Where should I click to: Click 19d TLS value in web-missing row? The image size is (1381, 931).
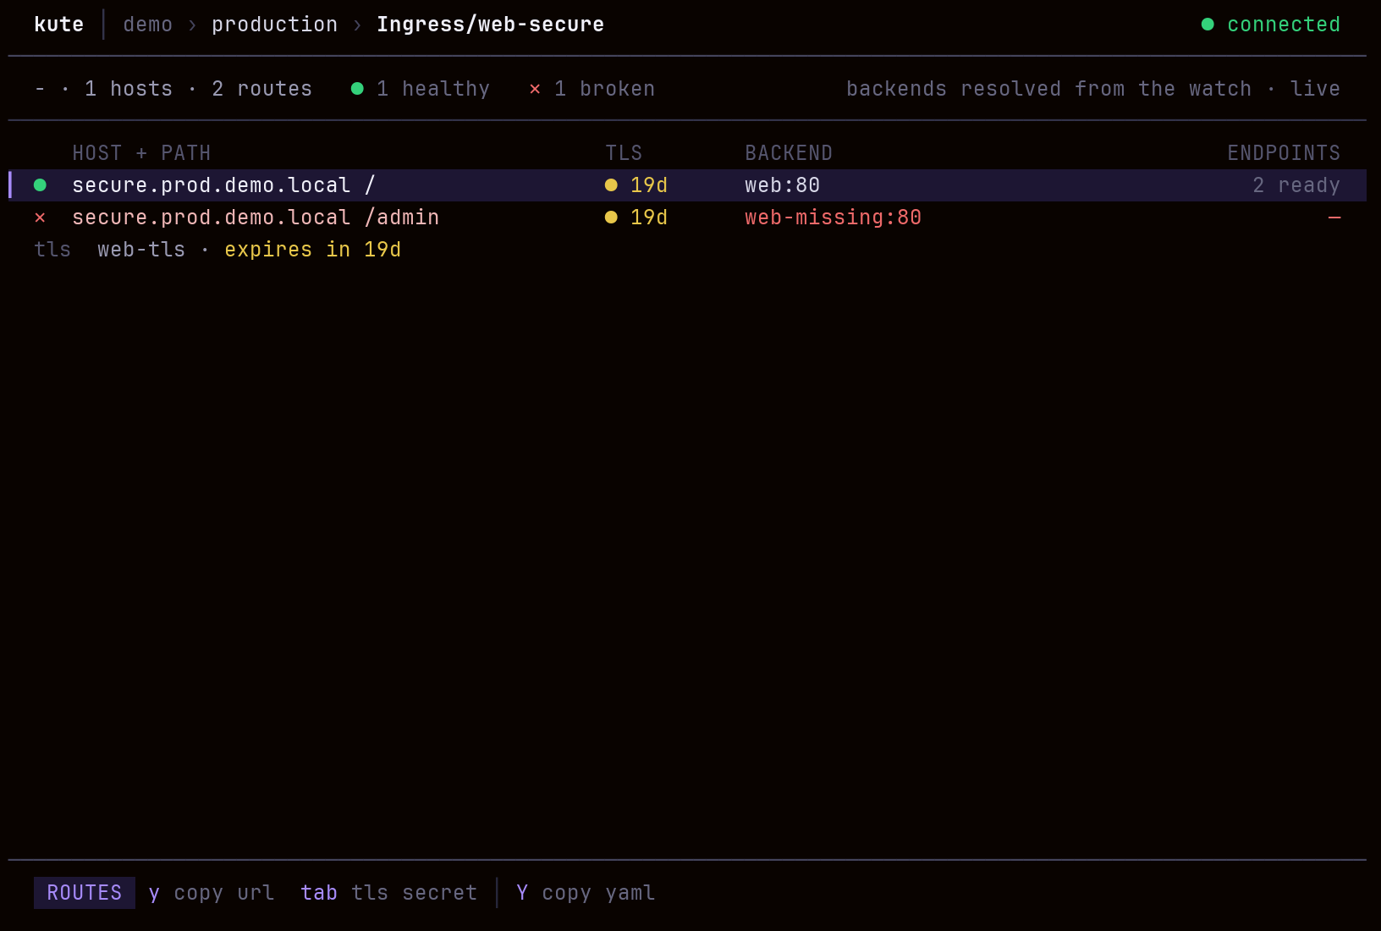[649, 218]
